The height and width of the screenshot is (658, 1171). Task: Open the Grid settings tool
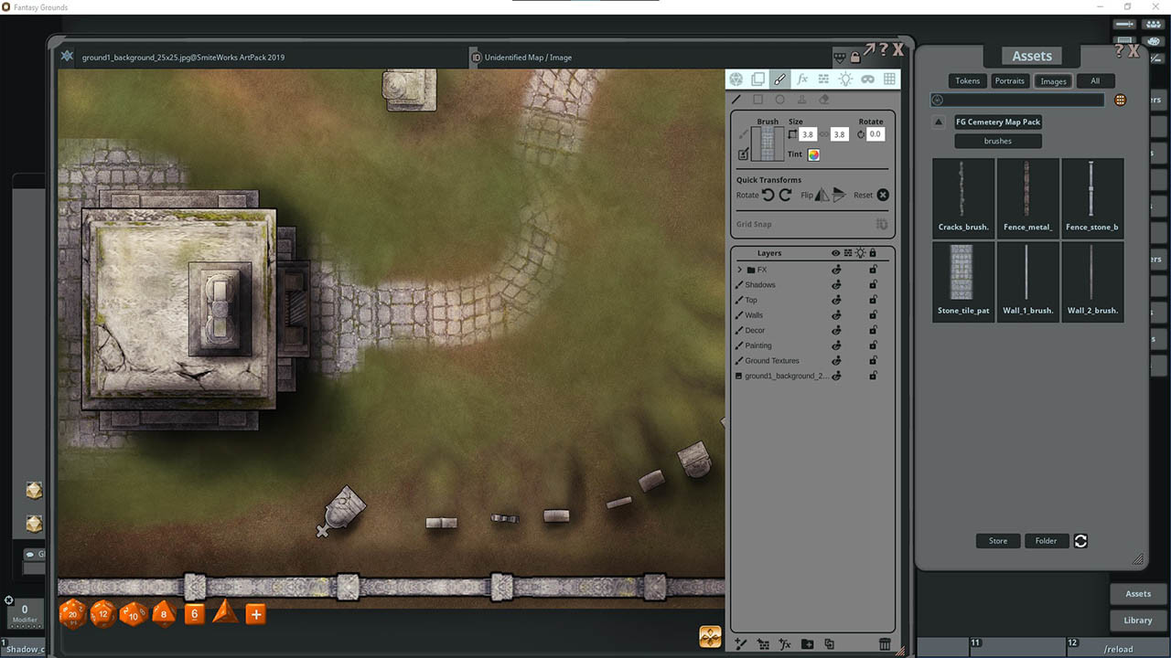(x=889, y=79)
